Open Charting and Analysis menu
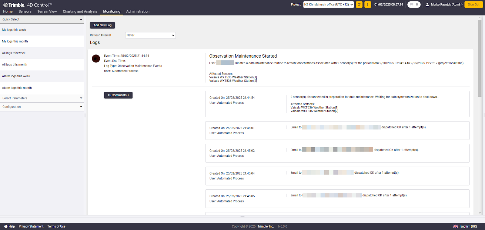This screenshot has height=230, width=485. click(x=80, y=12)
